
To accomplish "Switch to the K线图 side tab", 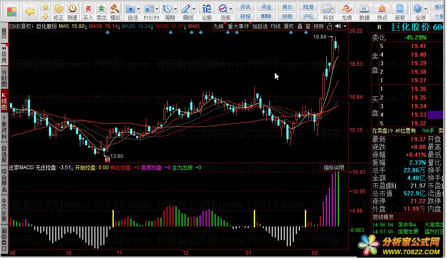I will [x=4, y=101].
